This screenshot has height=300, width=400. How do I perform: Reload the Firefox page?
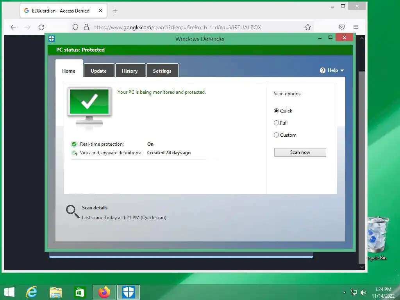pyautogui.click(x=41, y=27)
